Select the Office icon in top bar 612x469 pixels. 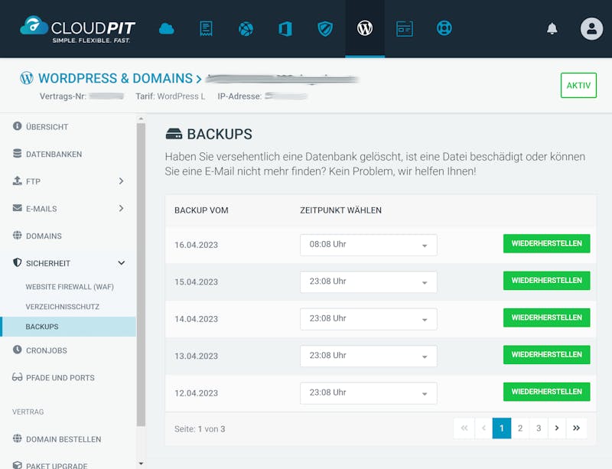click(285, 28)
